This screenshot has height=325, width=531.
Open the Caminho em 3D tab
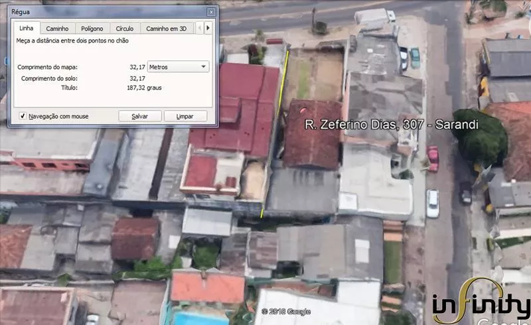tap(166, 29)
